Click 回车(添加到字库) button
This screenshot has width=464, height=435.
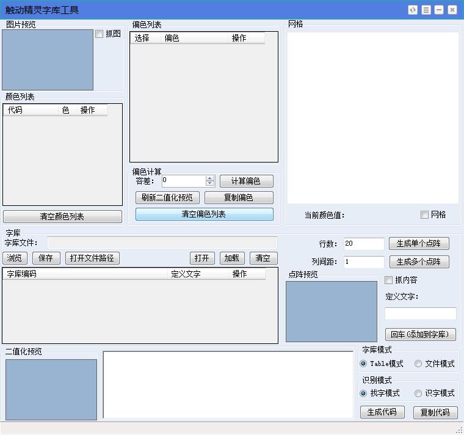click(x=421, y=334)
